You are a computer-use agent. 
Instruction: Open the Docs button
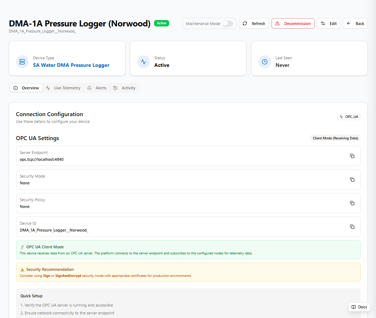[x=359, y=307]
